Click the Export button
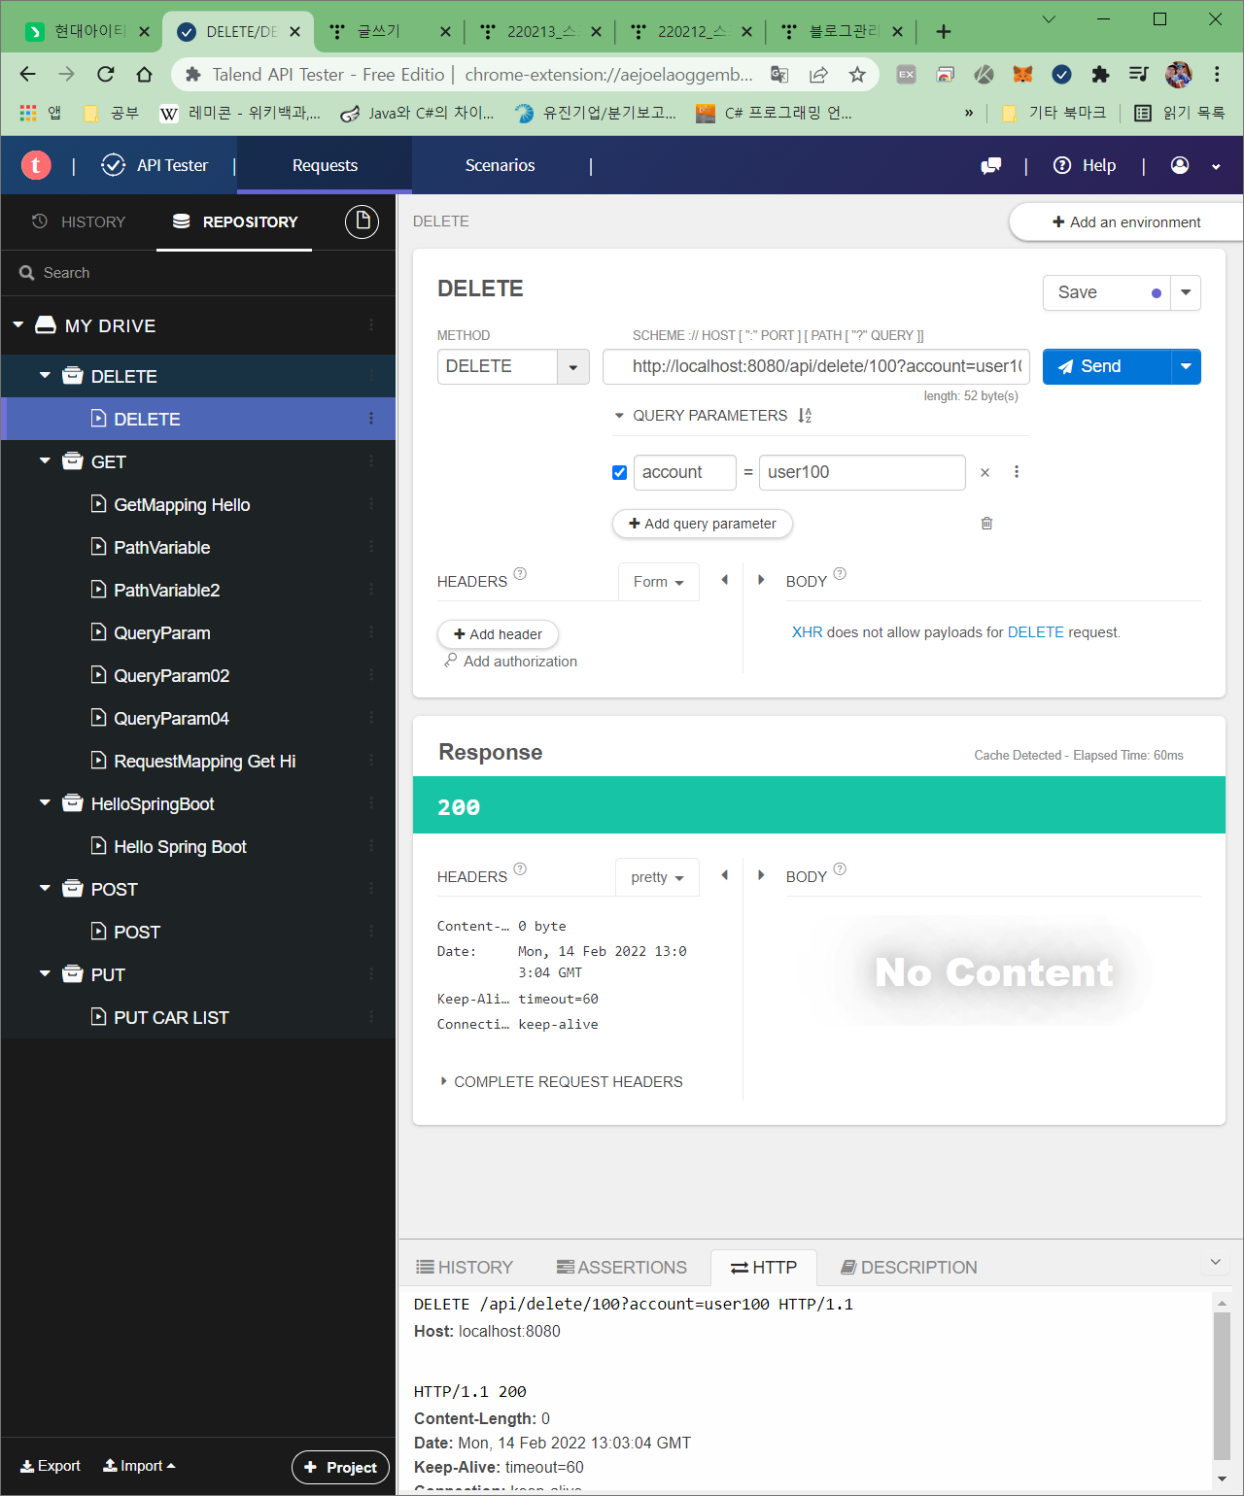The height and width of the screenshot is (1496, 1244). tap(51, 1466)
